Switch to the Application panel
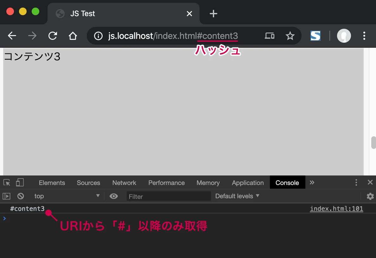Viewport: 376px width, 258px height. tap(248, 183)
